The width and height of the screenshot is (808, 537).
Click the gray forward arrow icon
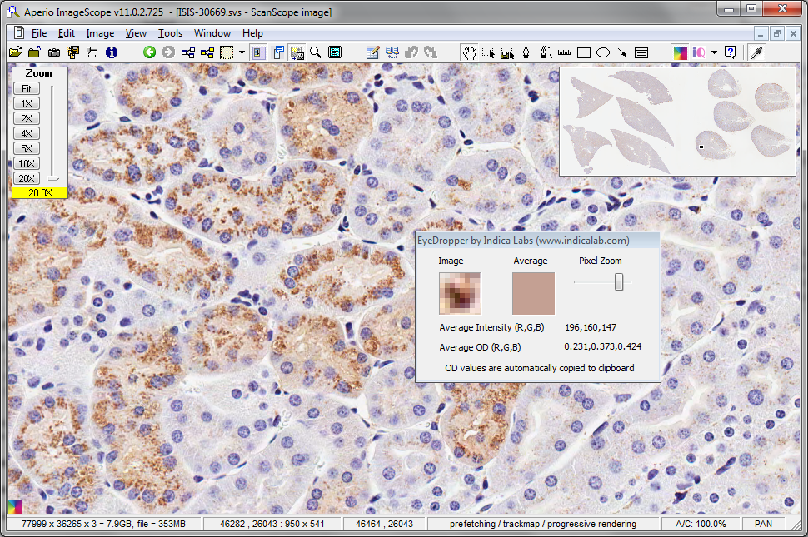(168, 52)
